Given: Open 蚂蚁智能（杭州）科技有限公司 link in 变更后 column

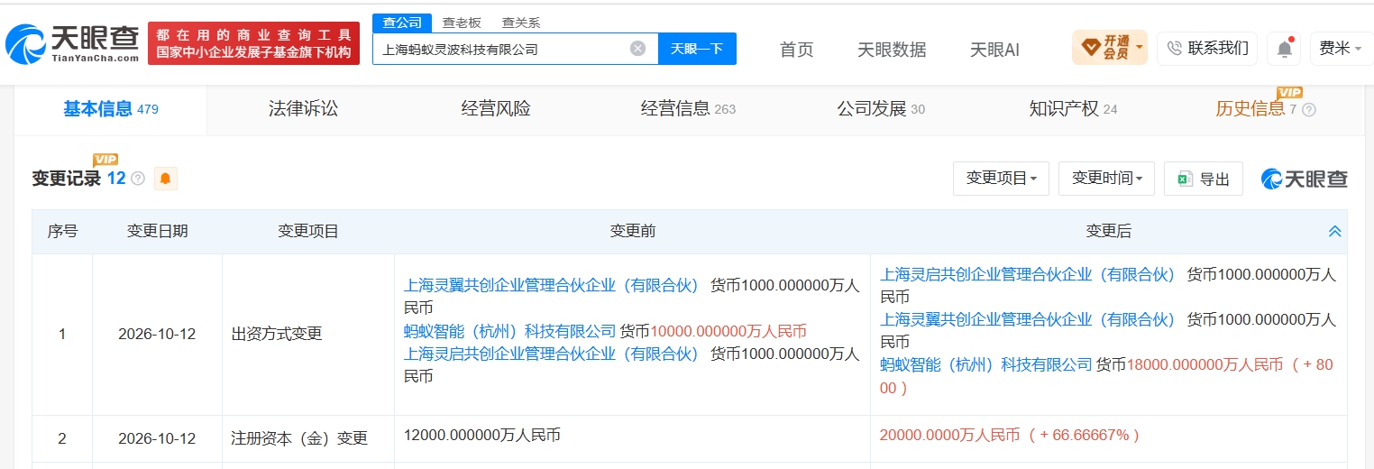Looking at the screenshot, I should [x=986, y=364].
